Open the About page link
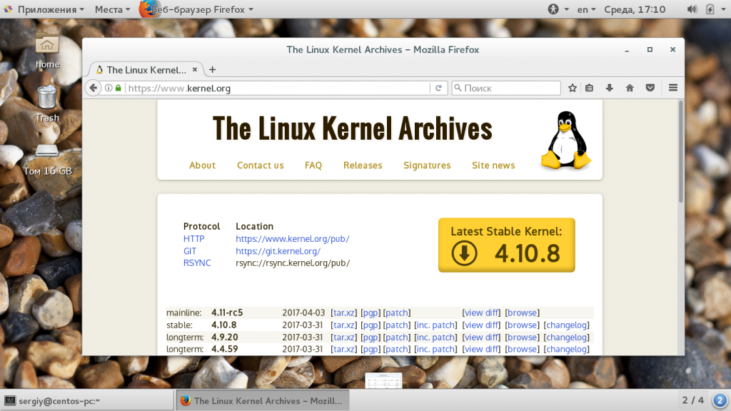 (x=202, y=166)
